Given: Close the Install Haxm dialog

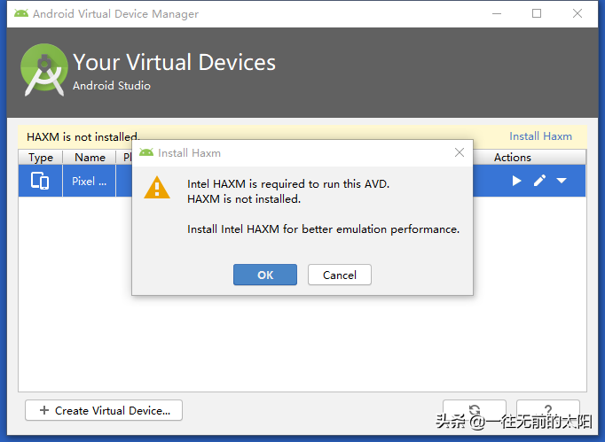Looking at the screenshot, I should tap(460, 152).
